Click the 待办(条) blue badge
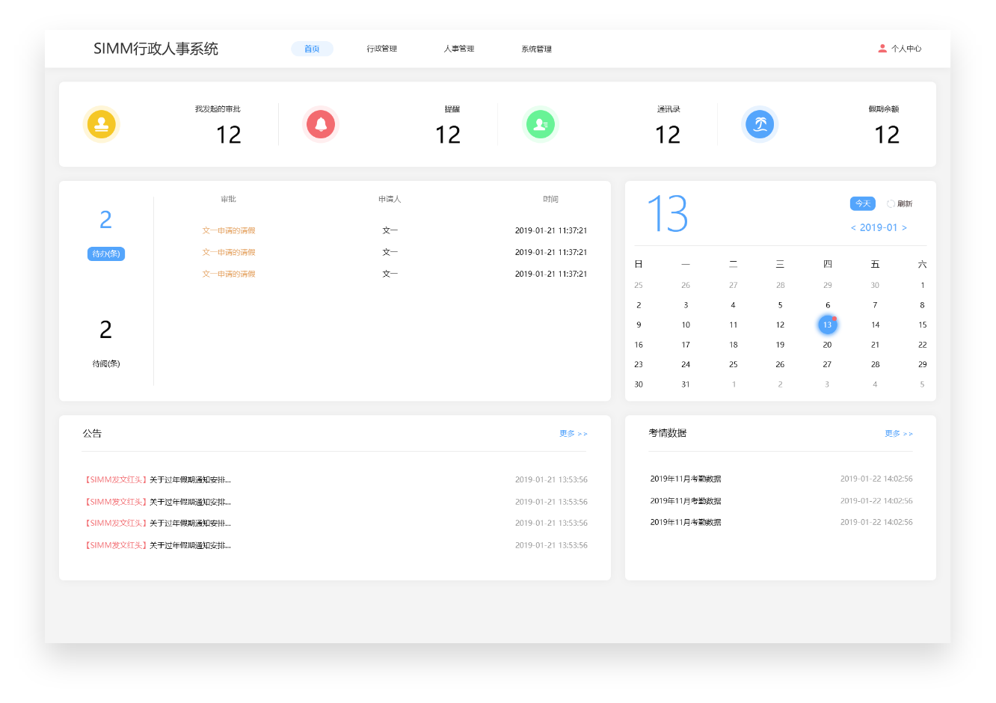Viewport: 996px width, 703px height. [x=106, y=254]
